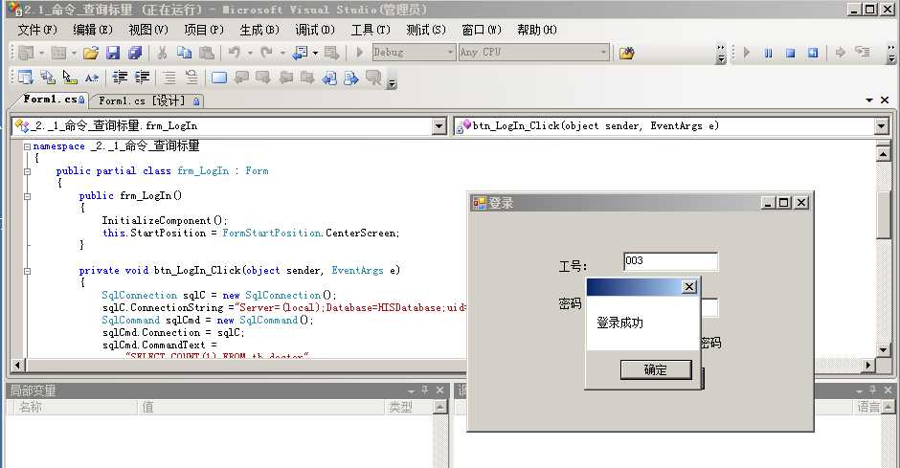Click the code editor scroll-up arrow

[x=884, y=154]
